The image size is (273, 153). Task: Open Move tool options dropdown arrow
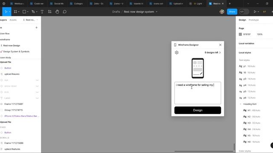(9, 11)
